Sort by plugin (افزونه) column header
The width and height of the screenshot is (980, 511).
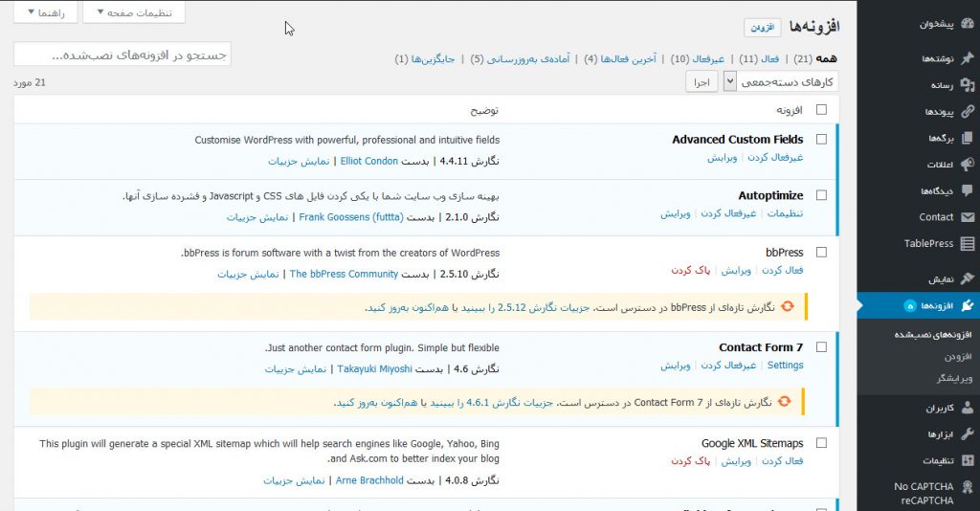pyautogui.click(x=790, y=111)
